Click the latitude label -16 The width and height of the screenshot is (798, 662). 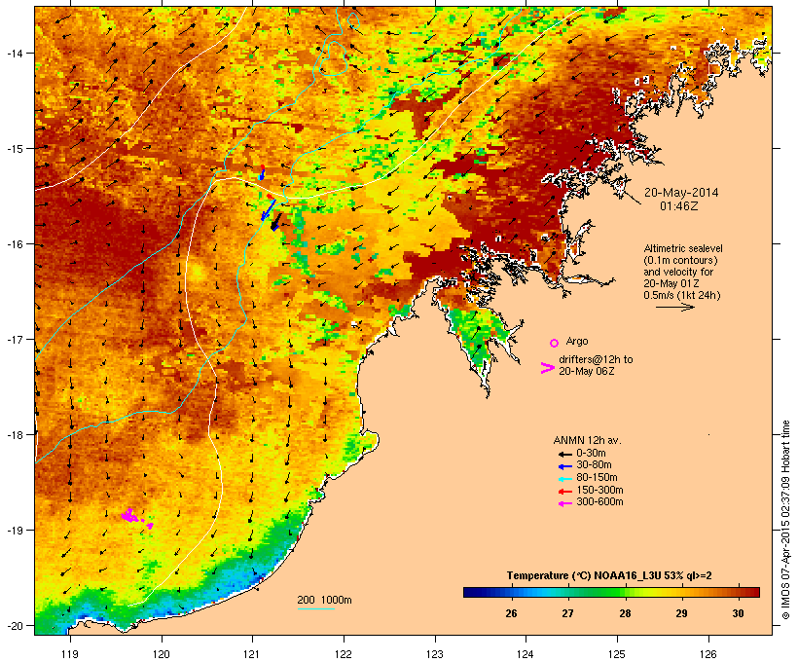point(15,244)
